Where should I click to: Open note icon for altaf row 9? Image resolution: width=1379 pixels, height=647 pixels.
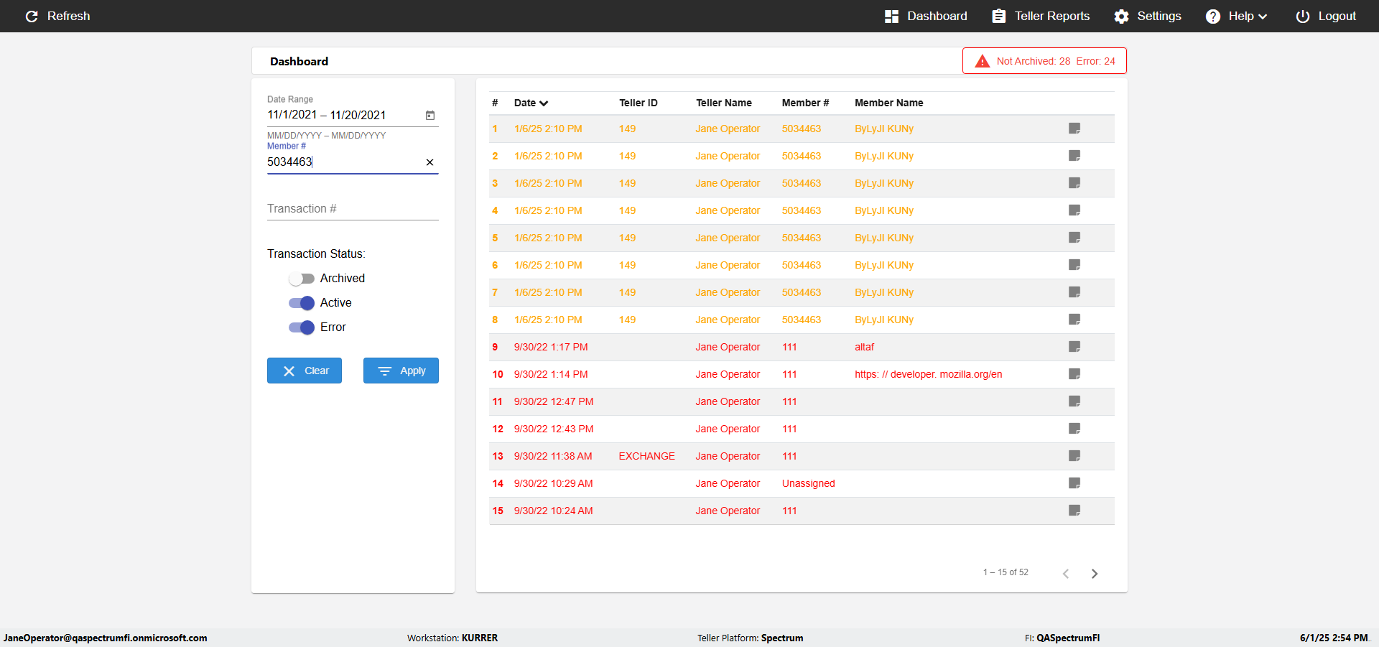(1074, 347)
